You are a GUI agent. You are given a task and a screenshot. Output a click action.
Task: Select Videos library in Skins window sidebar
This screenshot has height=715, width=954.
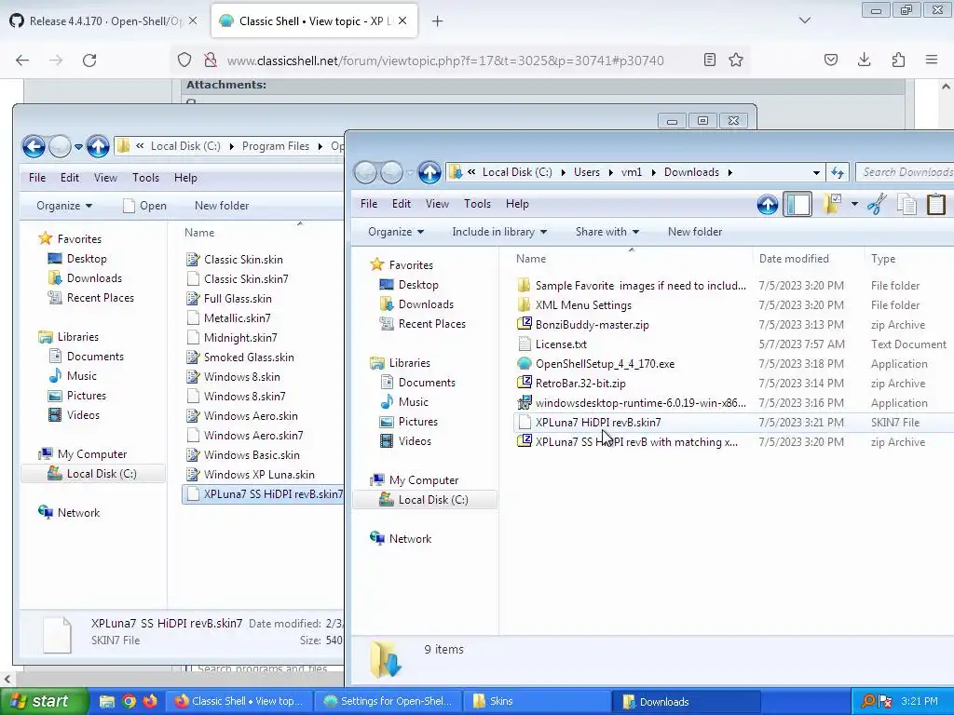[83, 415]
